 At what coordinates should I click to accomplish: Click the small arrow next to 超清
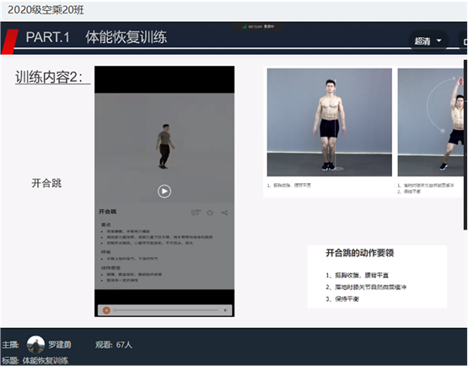coord(438,40)
